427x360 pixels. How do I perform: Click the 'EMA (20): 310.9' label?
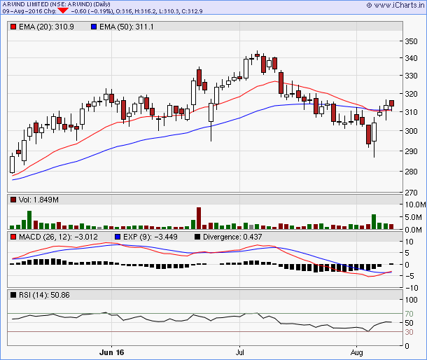pos(46,27)
